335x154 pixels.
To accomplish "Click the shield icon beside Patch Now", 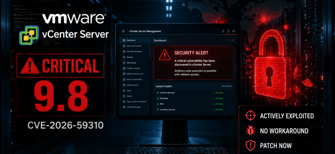I will [250, 146].
